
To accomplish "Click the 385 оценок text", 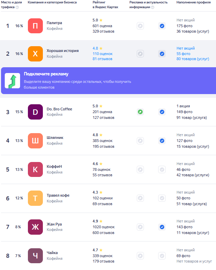I will (102, 141).
